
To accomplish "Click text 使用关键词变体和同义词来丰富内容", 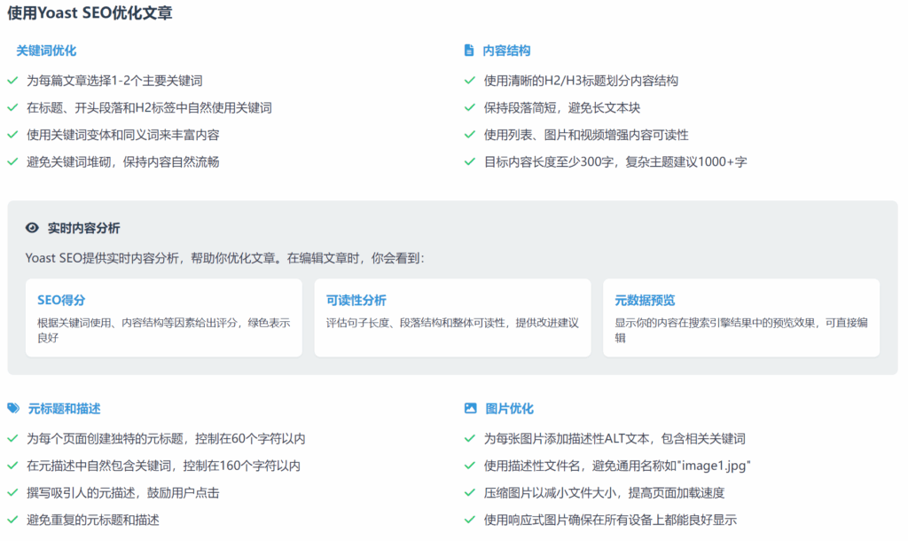I will tap(122, 135).
